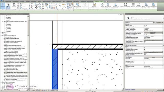Click Редактировать профиль wall icon

coord(78,4)
